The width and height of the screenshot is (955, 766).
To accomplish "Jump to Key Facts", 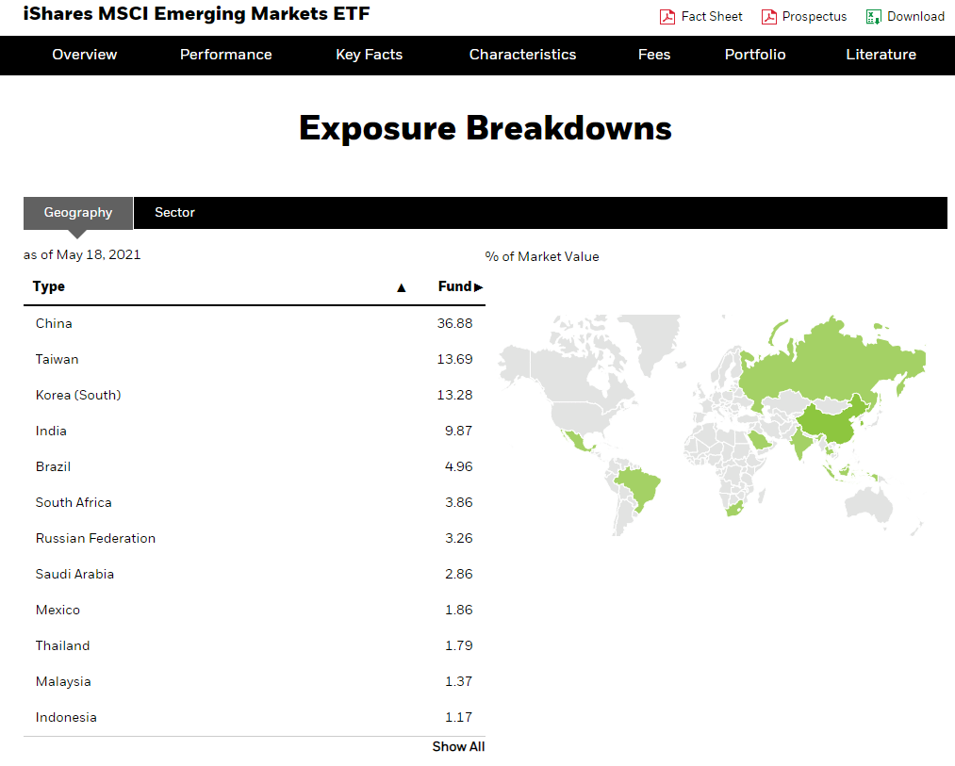I will 370,55.
